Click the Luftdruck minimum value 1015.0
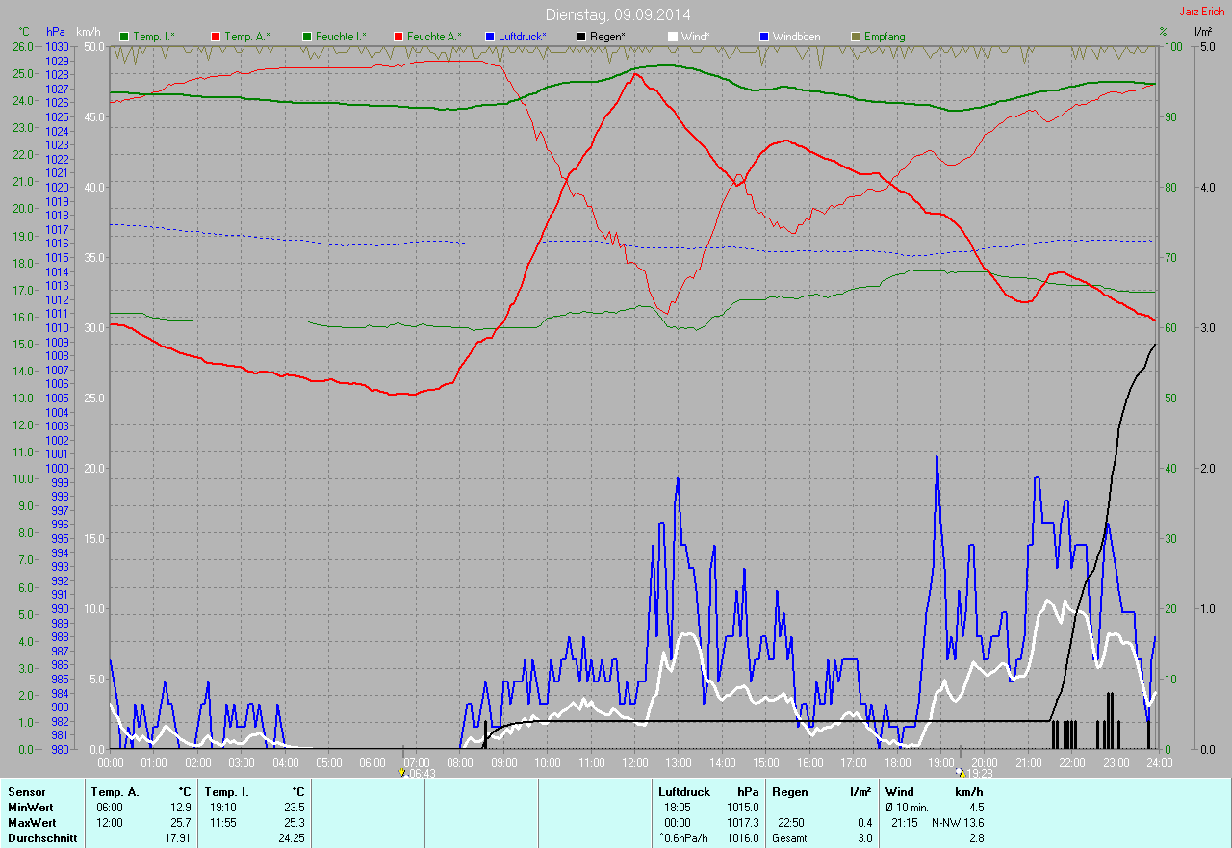The image size is (1232, 848). [743, 808]
